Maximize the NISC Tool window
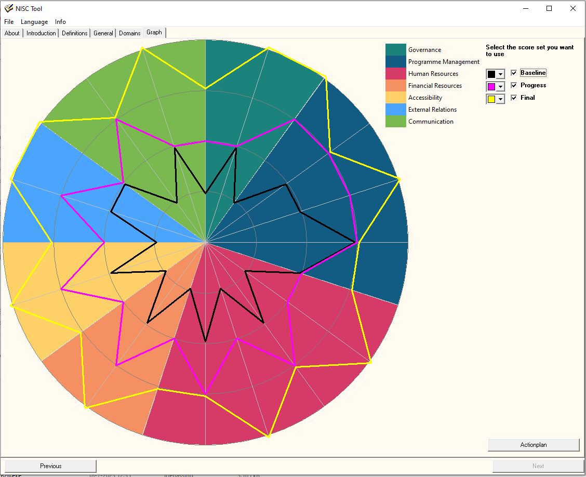The width and height of the screenshot is (586, 477). coord(549,9)
